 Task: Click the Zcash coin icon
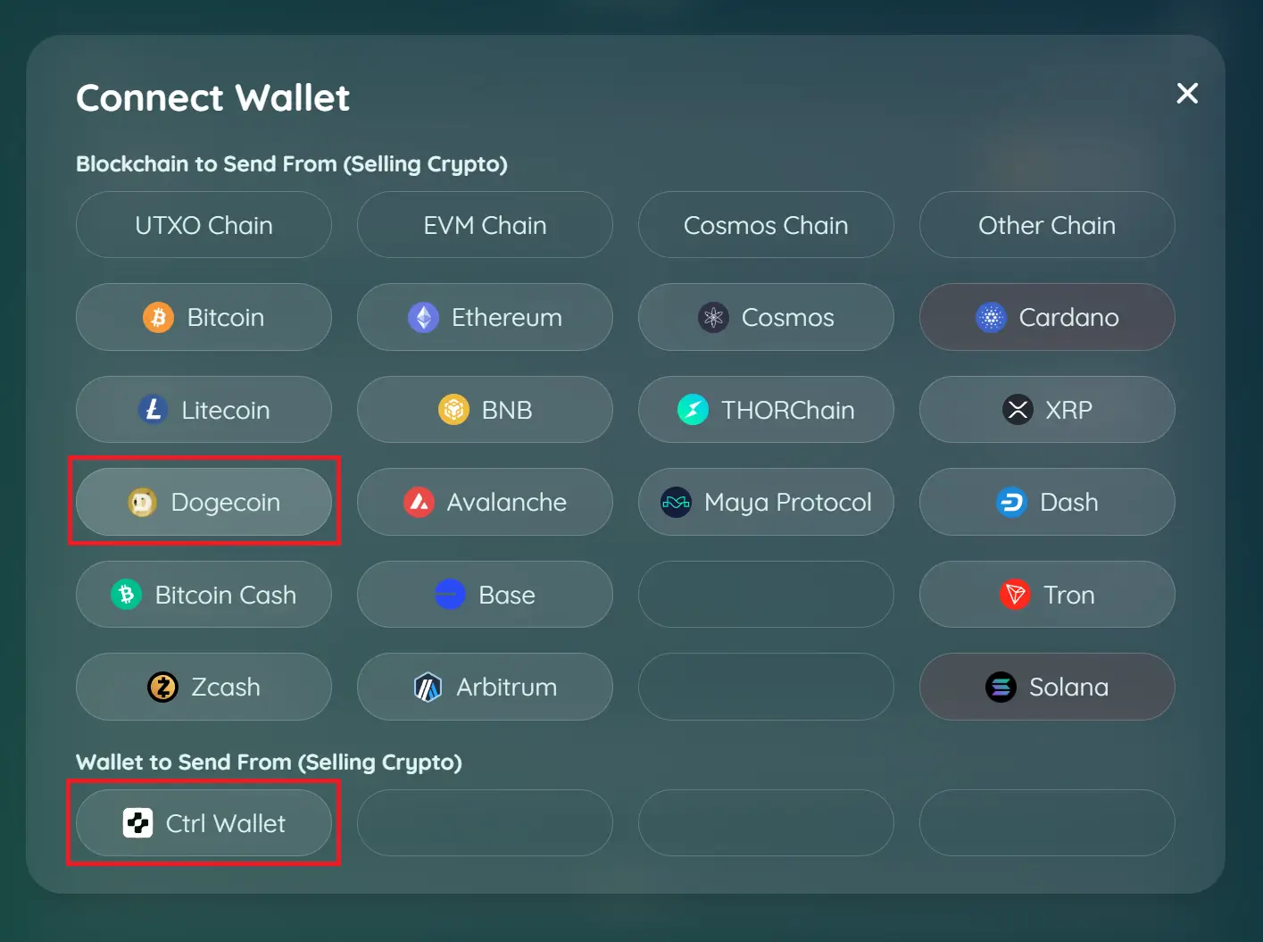(162, 687)
